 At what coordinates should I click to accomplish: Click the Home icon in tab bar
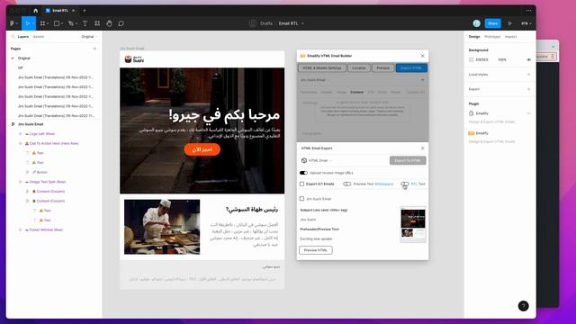click(35, 11)
